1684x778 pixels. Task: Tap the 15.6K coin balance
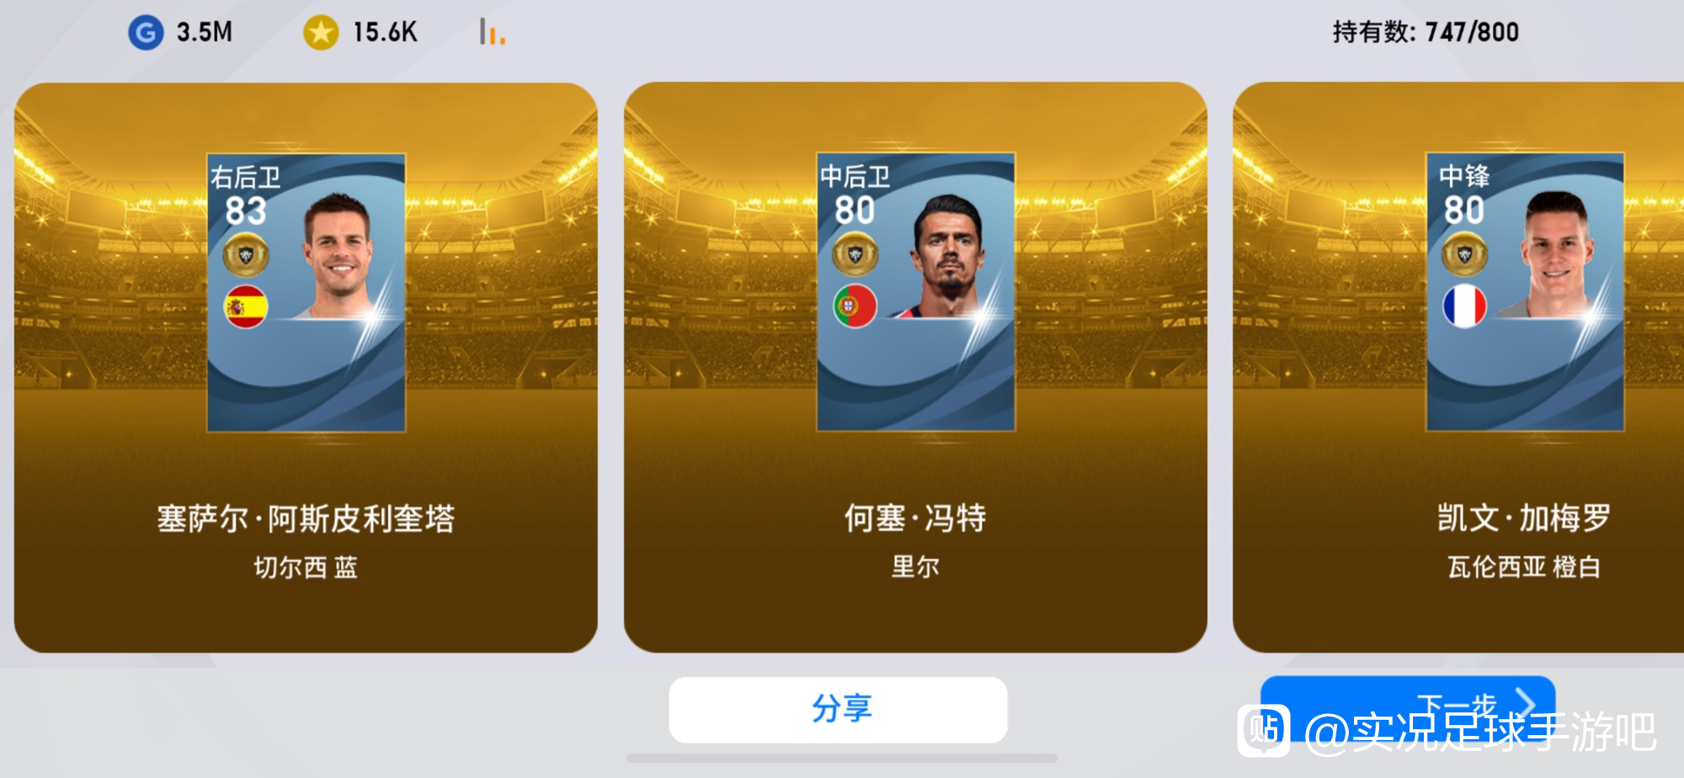[x=385, y=33]
